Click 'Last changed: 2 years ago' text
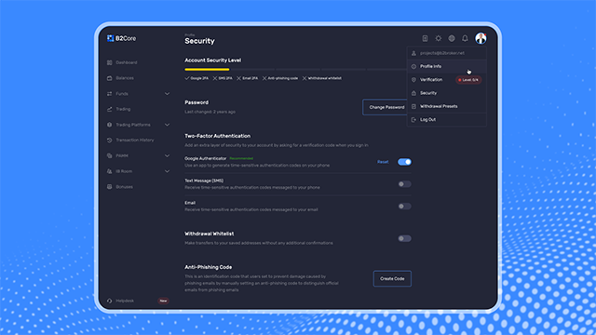Image resolution: width=596 pixels, height=335 pixels. click(210, 112)
